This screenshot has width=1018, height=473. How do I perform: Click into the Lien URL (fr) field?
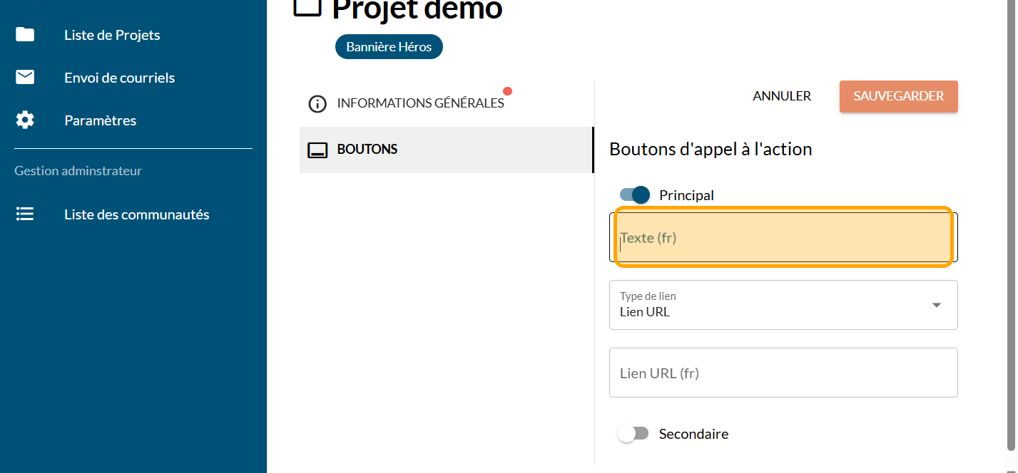[x=783, y=373]
